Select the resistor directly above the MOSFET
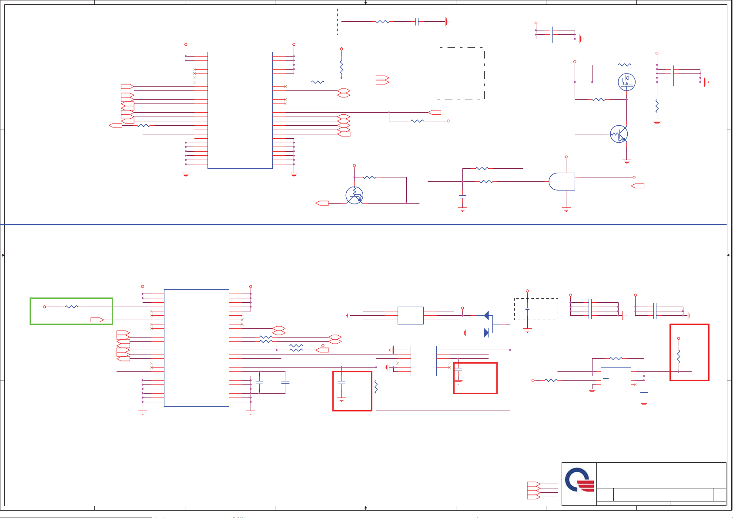 [x=624, y=65]
